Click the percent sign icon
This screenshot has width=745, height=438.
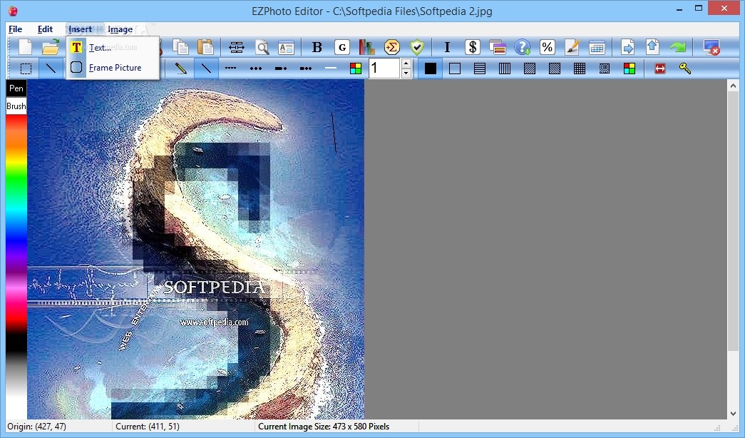[548, 47]
